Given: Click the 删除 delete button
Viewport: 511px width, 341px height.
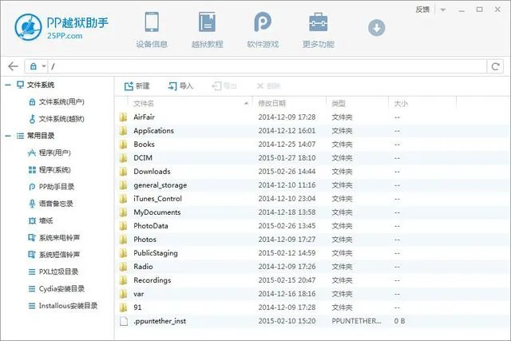Looking at the screenshot, I should click(x=268, y=86).
